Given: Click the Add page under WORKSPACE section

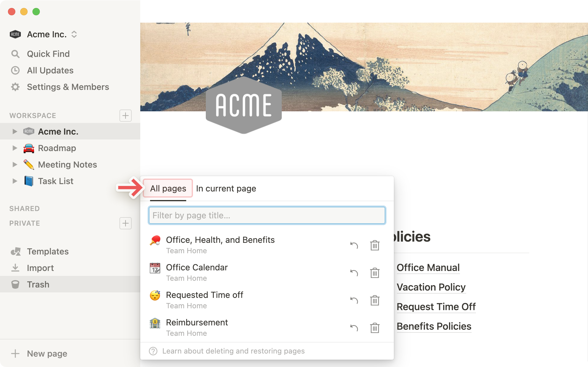Looking at the screenshot, I should click(125, 115).
